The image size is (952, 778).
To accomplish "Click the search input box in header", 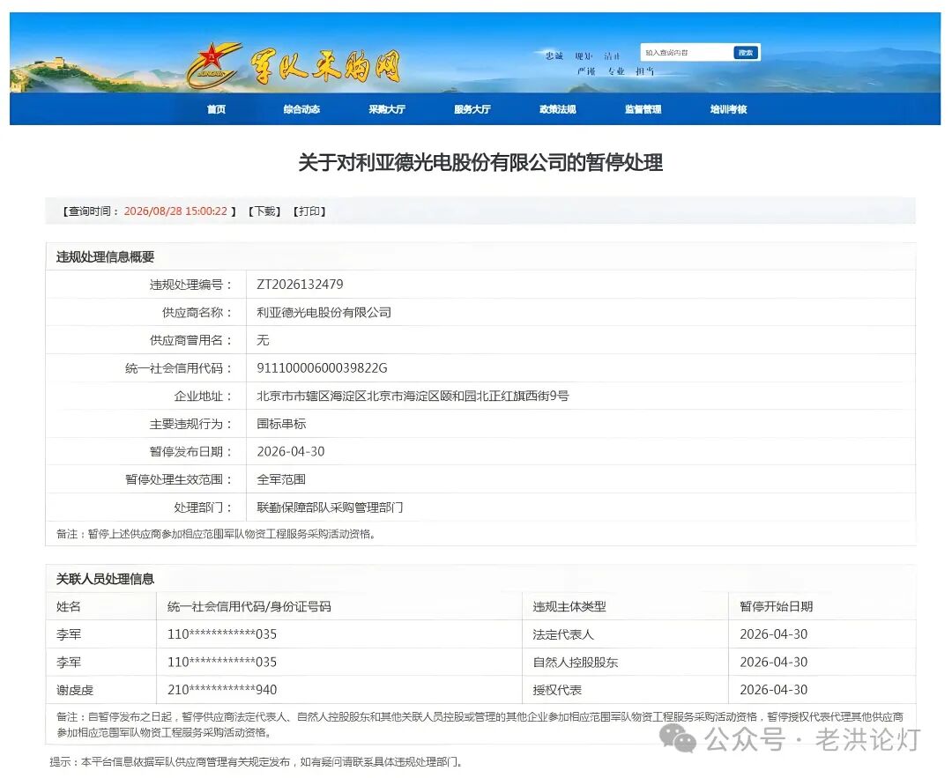I will [686, 53].
